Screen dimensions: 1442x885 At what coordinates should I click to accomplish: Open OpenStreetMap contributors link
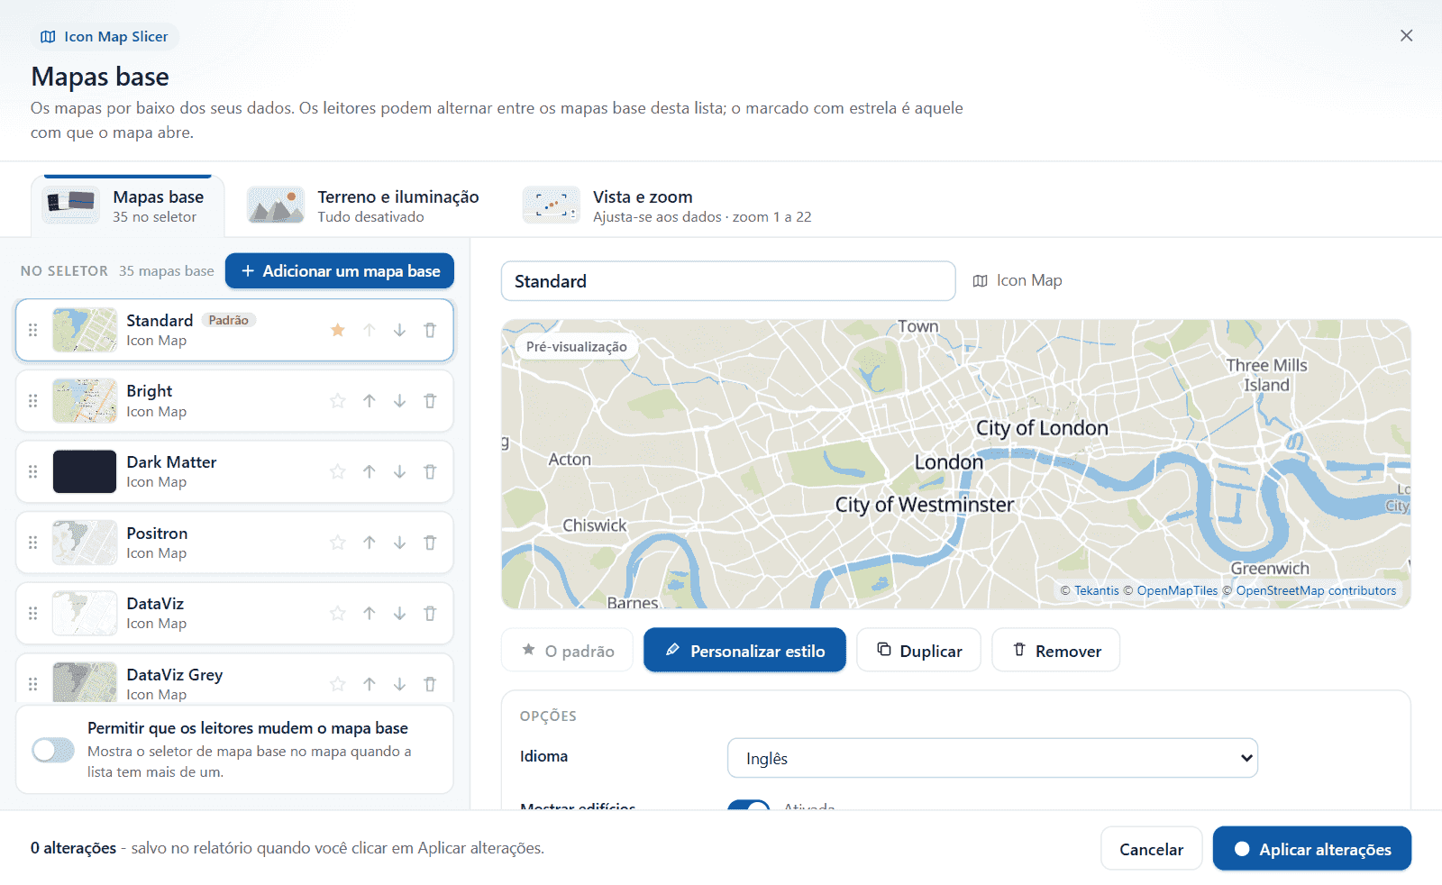(x=1316, y=591)
